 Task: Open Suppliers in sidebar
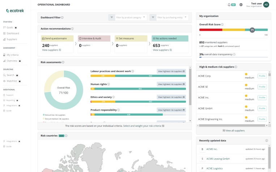pos(10,39)
